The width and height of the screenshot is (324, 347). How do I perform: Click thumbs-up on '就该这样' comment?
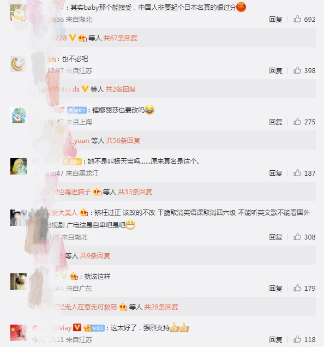(297, 288)
